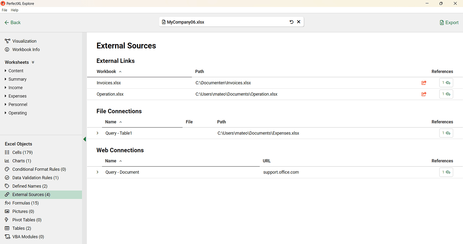Expand the Summary worksheet tree item
463x244 pixels.
(x=6, y=79)
